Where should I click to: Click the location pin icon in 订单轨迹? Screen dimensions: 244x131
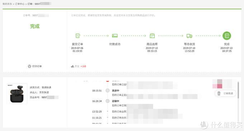[219, 93]
